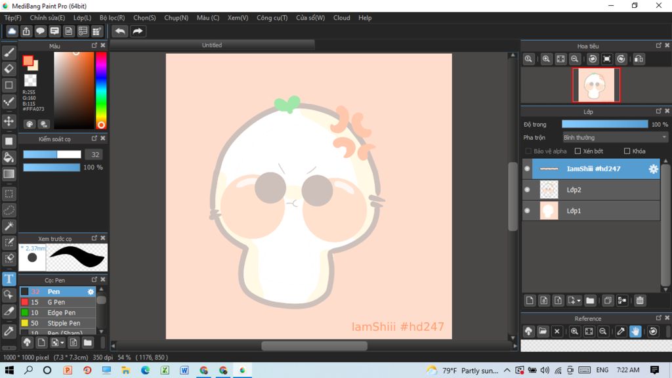Screen dimensions: 672x378
Task: Select the Magic Wand tool
Action: coord(9,226)
